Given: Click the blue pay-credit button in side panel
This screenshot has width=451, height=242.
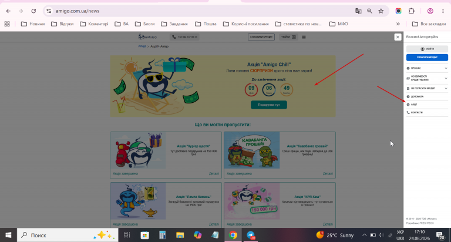Looking at the screenshot, I should coord(427,57).
